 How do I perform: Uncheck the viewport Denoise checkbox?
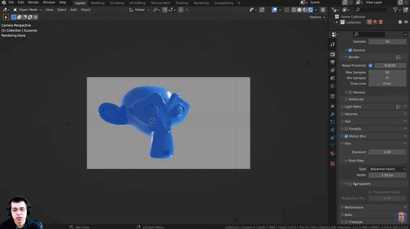point(350,50)
